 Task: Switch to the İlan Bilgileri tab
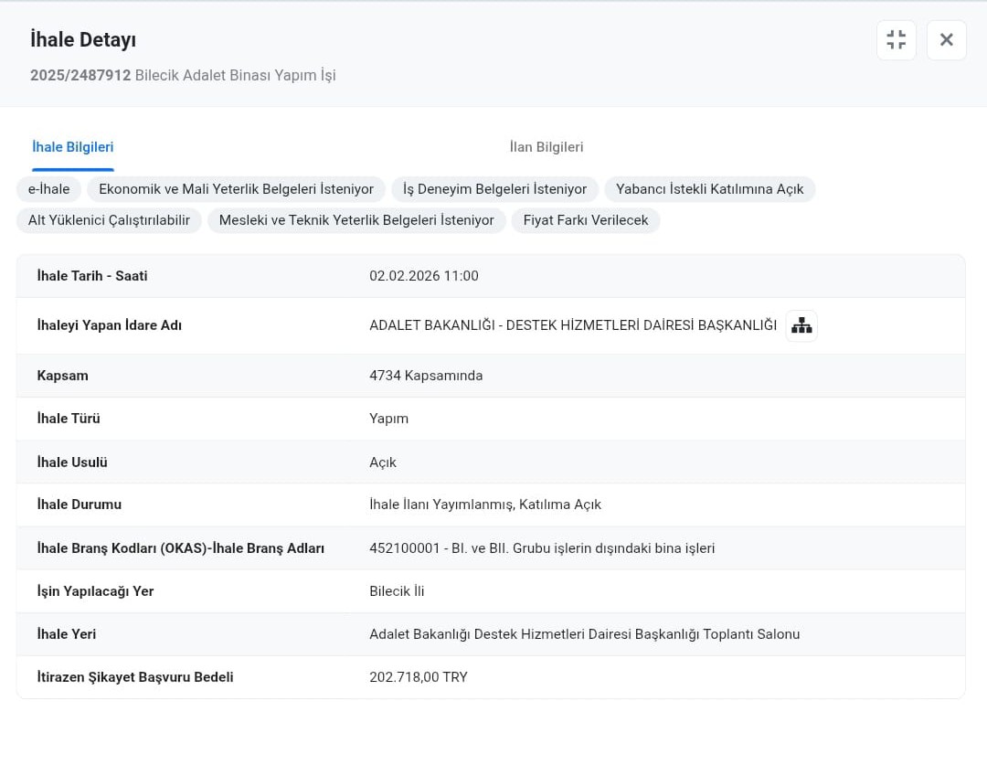pyautogui.click(x=546, y=147)
